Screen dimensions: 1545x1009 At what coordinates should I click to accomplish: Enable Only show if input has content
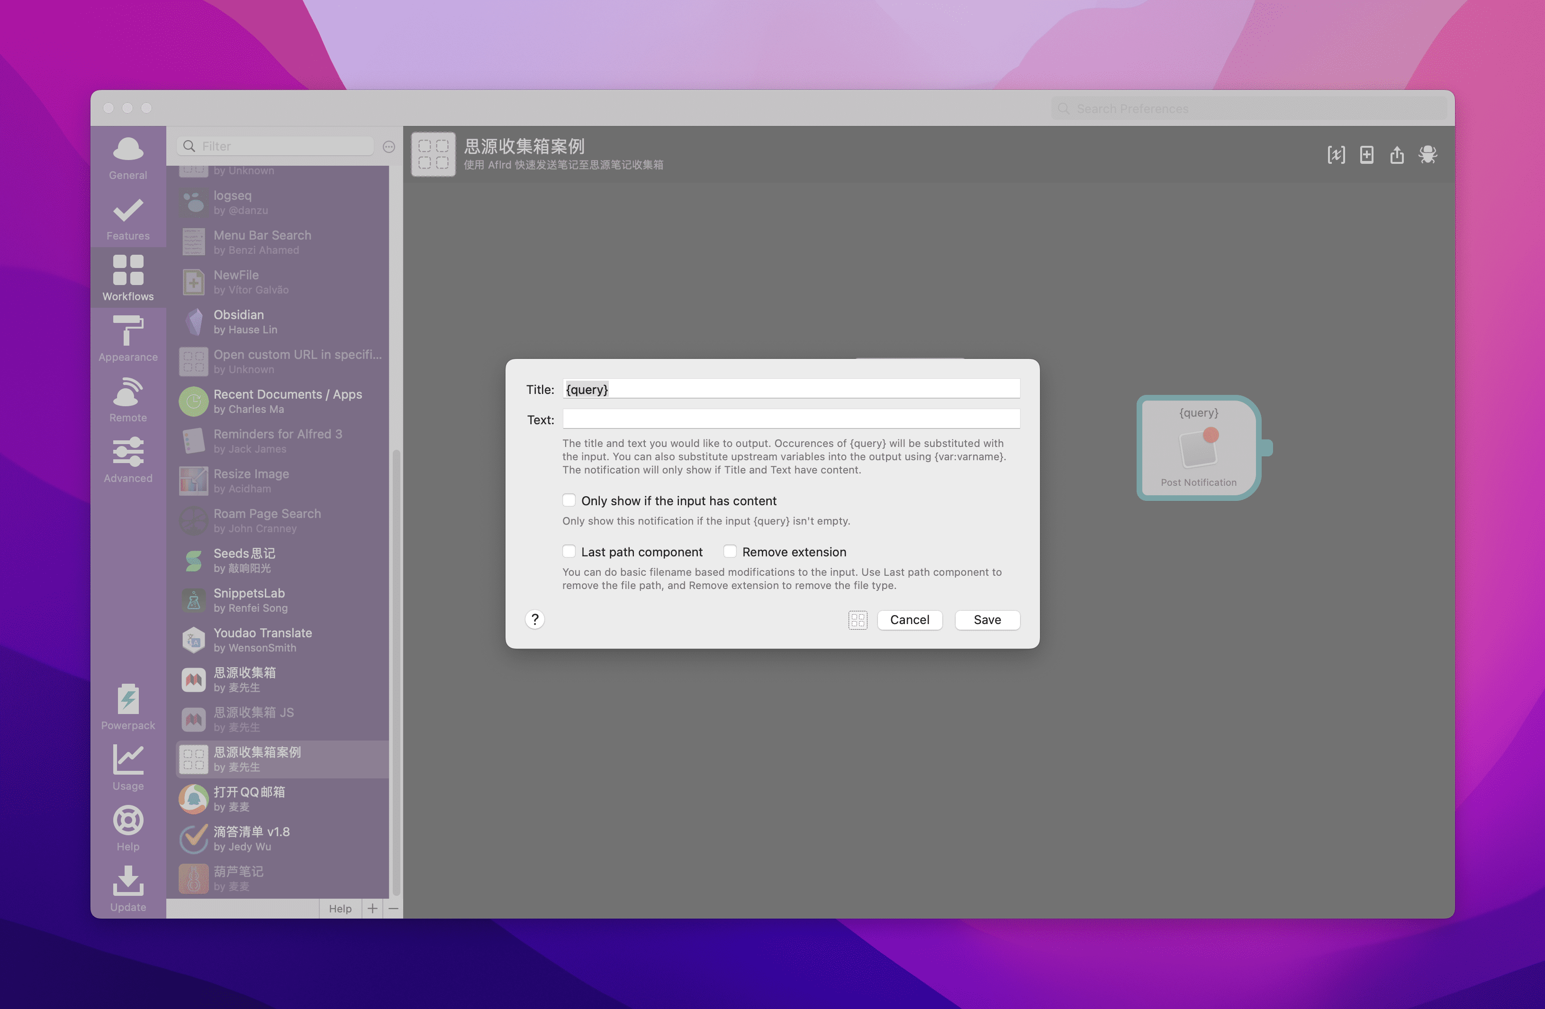click(x=569, y=500)
